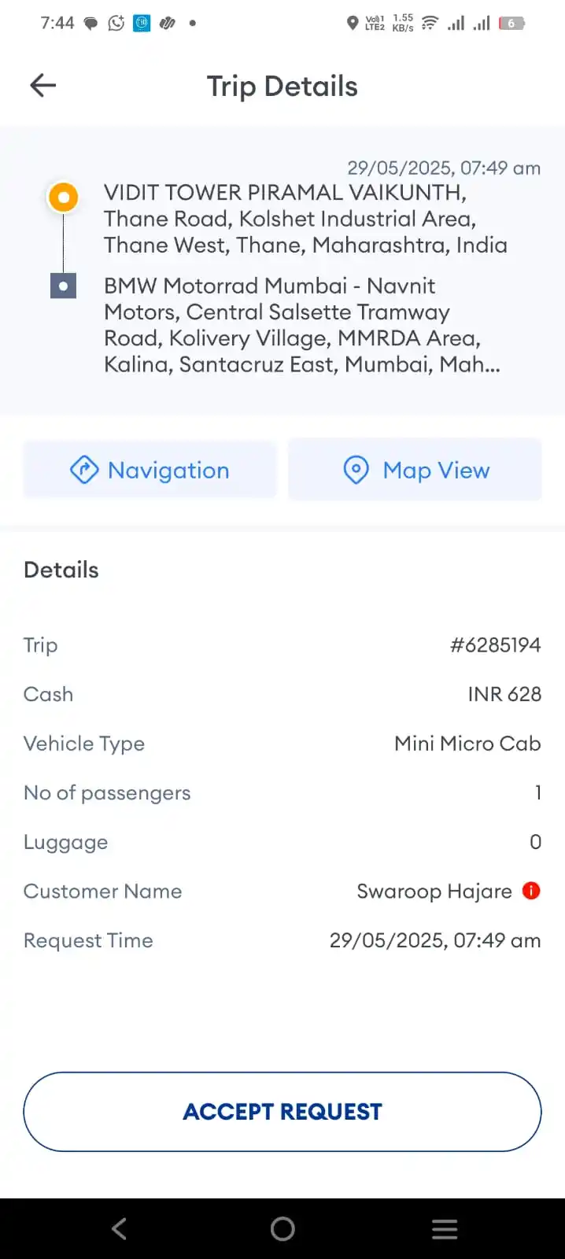Screen dimensions: 565x1259
Task: Tap the INR 628 cash amount
Action: (x=504, y=694)
